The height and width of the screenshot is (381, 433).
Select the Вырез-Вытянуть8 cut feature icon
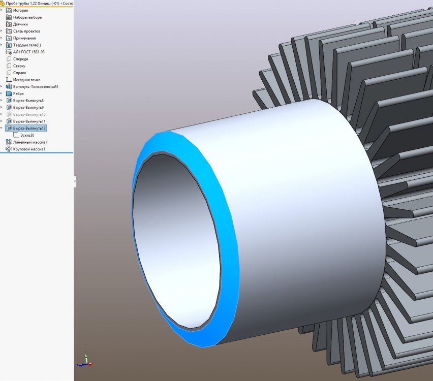coord(9,101)
